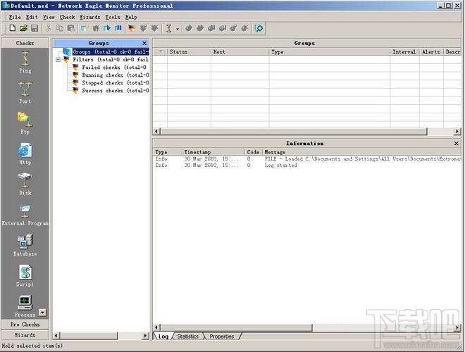Select the Running checks filter

(x=116, y=75)
